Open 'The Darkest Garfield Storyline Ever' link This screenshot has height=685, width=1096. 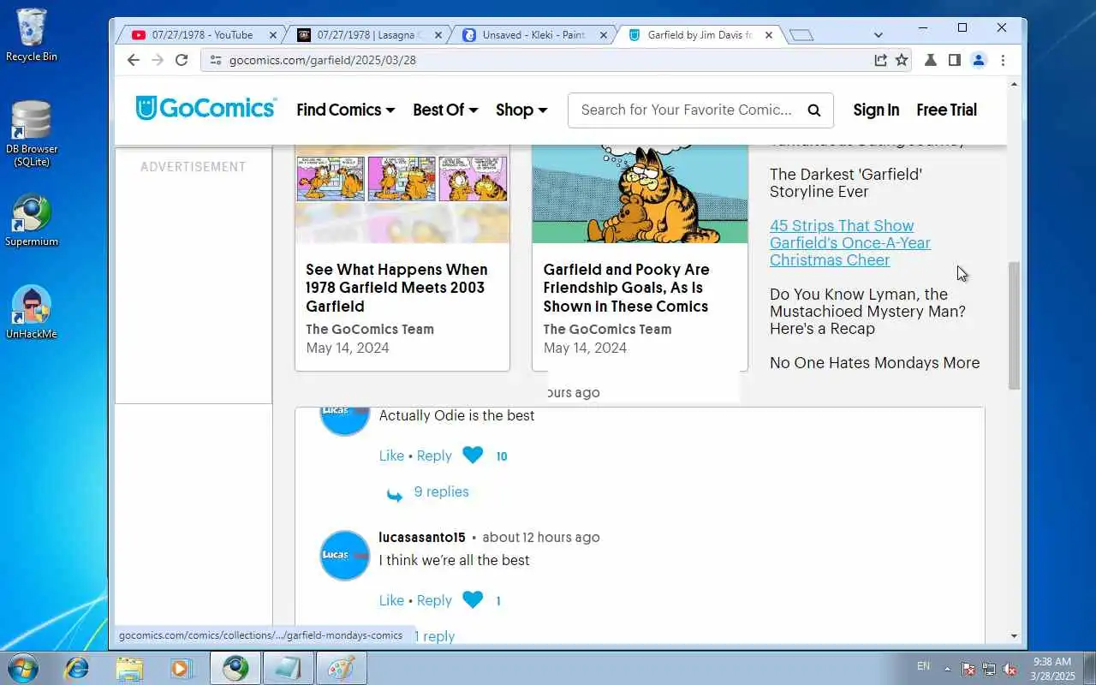tap(846, 182)
